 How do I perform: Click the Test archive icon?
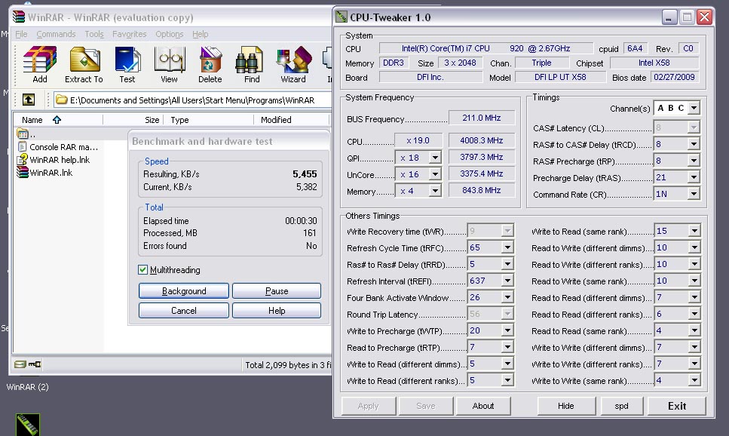[127, 64]
